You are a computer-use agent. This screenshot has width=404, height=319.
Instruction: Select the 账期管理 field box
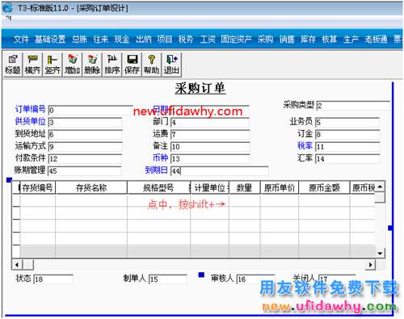pos(85,170)
